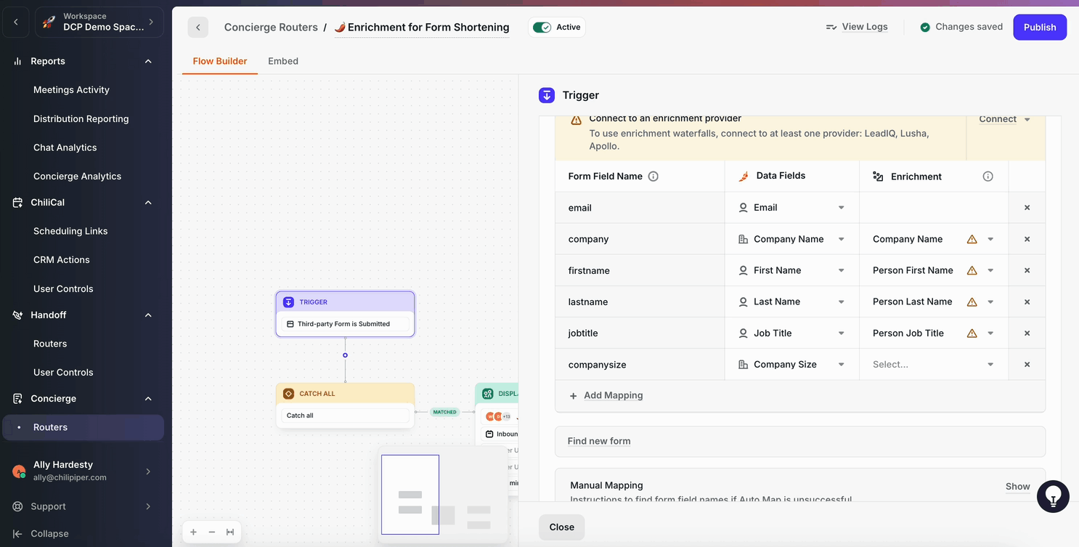This screenshot has height=547, width=1079.
Task: Click the Close button
Action: click(561, 527)
